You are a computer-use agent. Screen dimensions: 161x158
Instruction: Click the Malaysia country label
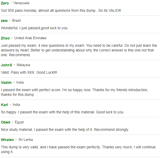click(23, 65)
